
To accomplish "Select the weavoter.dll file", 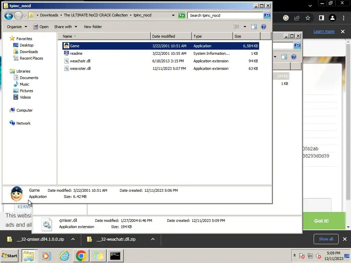I will (160, 68).
